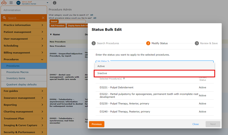Expand Practice information menu
This screenshot has width=228, height=135.
pos(24,25)
